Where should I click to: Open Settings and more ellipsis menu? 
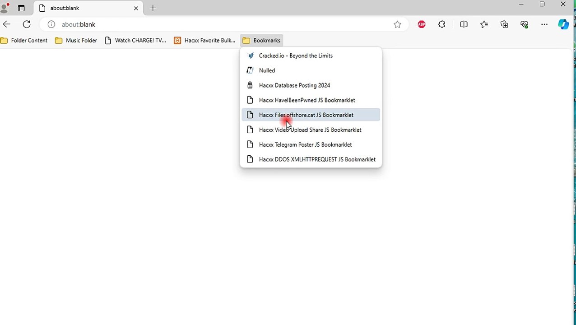point(544,24)
